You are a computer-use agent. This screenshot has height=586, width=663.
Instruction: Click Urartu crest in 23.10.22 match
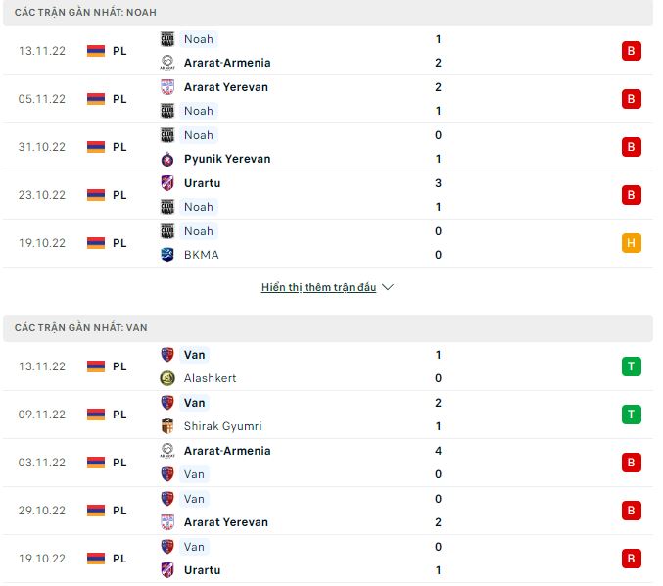pos(167,183)
